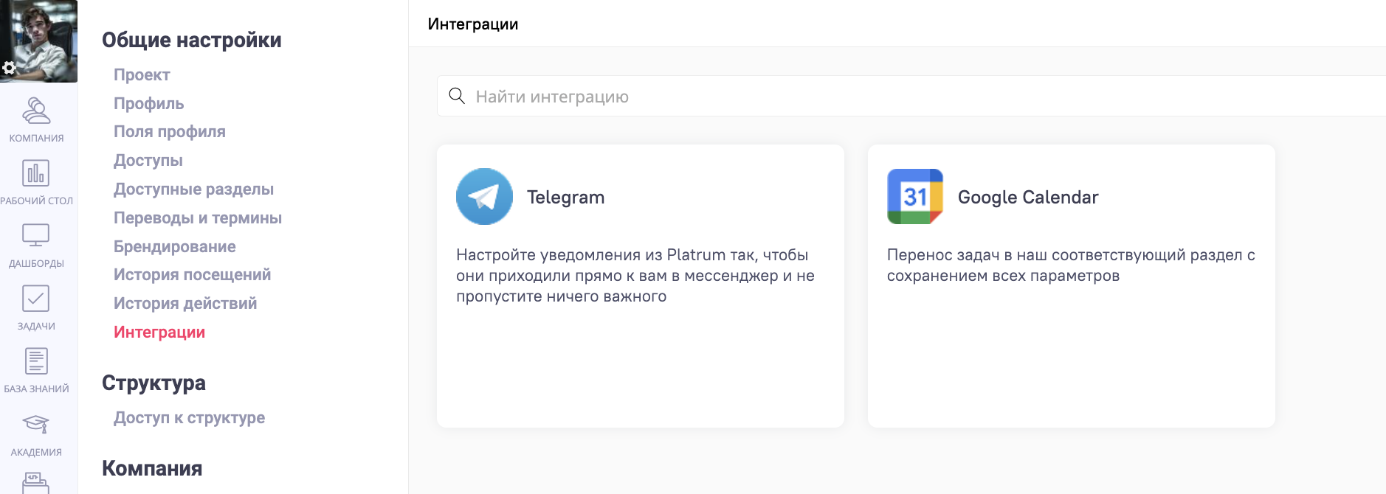Click the Компания section heading in settings
Viewport: 1386px width, 494px height.
pyautogui.click(x=152, y=468)
